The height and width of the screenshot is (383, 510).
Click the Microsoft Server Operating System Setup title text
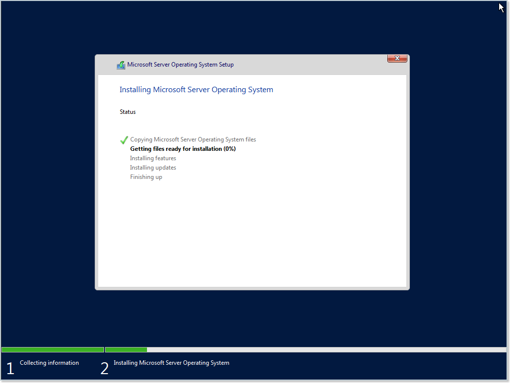[x=180, y=65]
